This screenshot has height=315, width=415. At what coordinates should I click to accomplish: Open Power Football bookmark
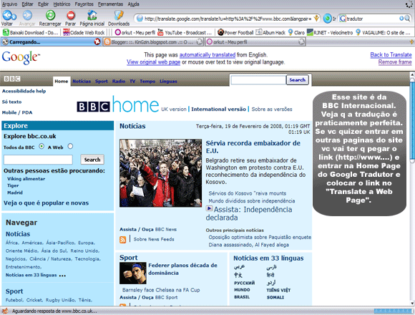pos(235,32)
